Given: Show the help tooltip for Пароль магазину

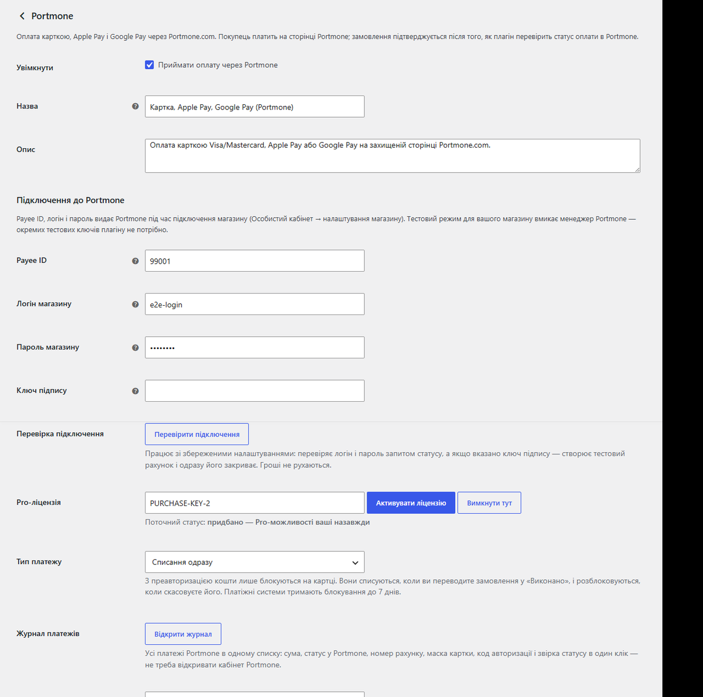Looking at the screenshot, I should (135, 348).
